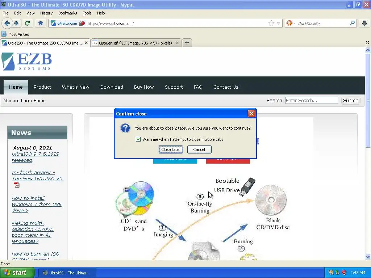Bookmark this page with the star icon
Viewport: 371px width, 278px height.
[x=271, y=23]
